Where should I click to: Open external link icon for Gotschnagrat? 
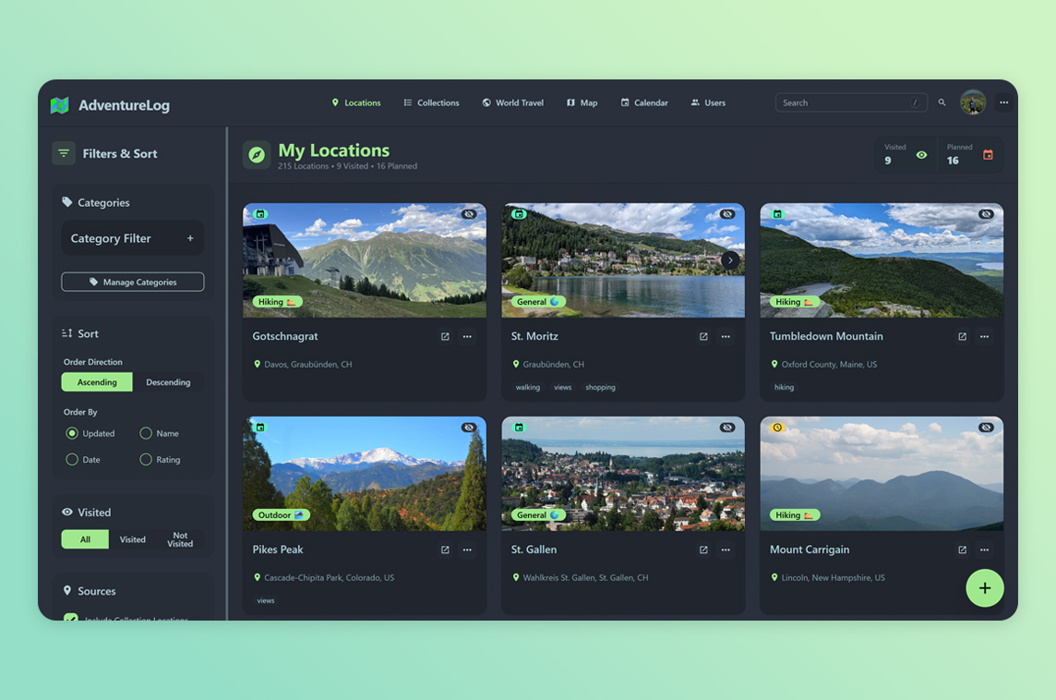tap(445, 337)
